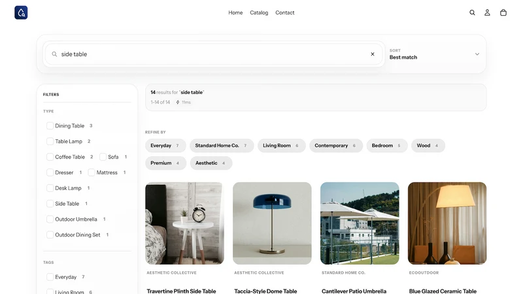Refine by Aesthetic chip
Viewport: 523px width, 294px height.
tap(211, 163)
